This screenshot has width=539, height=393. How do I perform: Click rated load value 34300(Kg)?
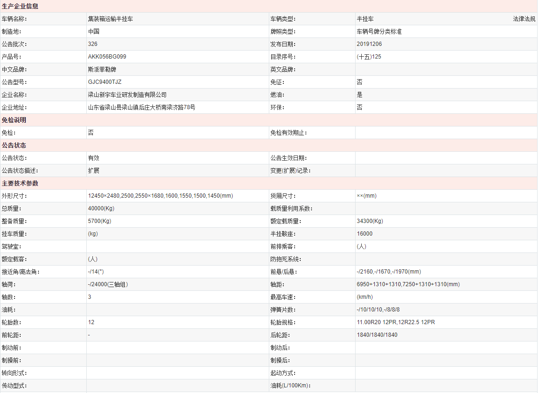(x=370, y=221)
